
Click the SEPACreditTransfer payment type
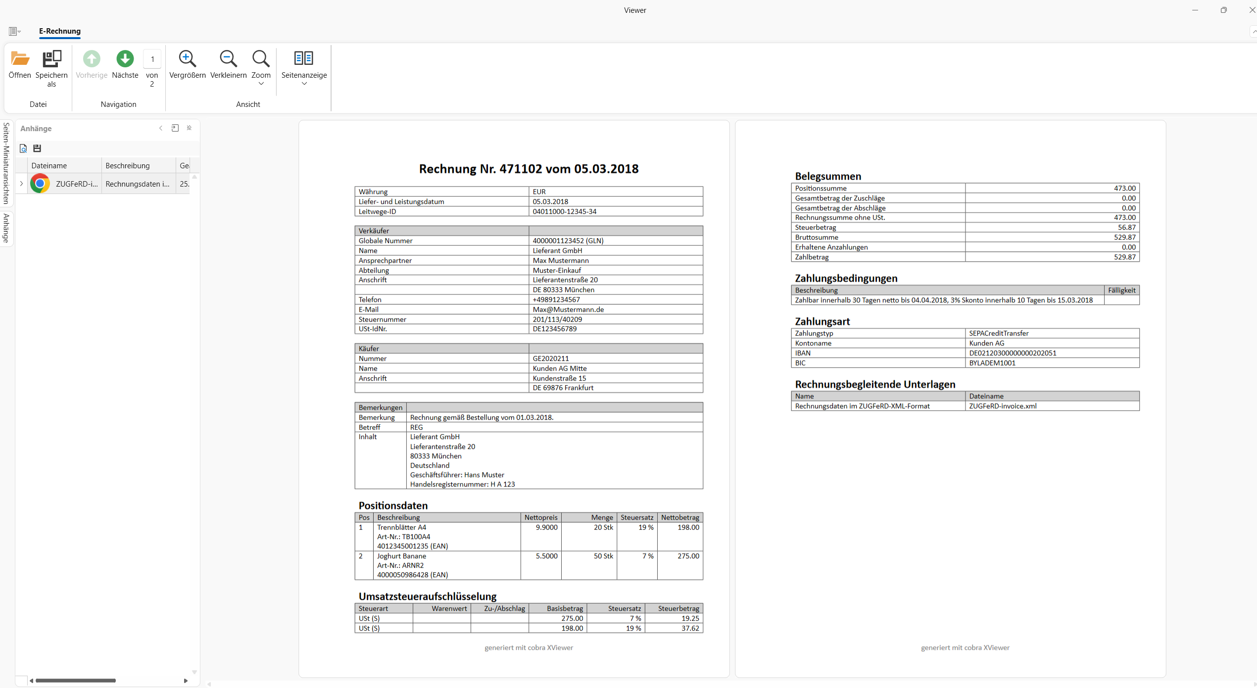click(998, 334)
